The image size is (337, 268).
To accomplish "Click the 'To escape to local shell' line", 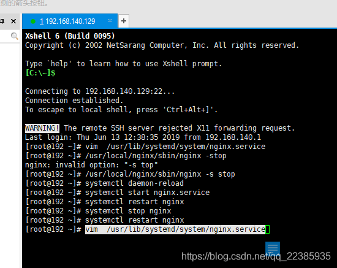I will (x=121, y=110).
